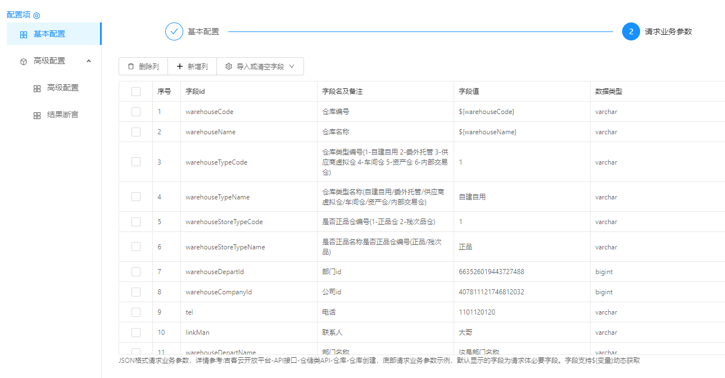The width and height of the screenshot is (725, 378).
Task: Select the checkbox for the tel row
Action: pos(136,312)
